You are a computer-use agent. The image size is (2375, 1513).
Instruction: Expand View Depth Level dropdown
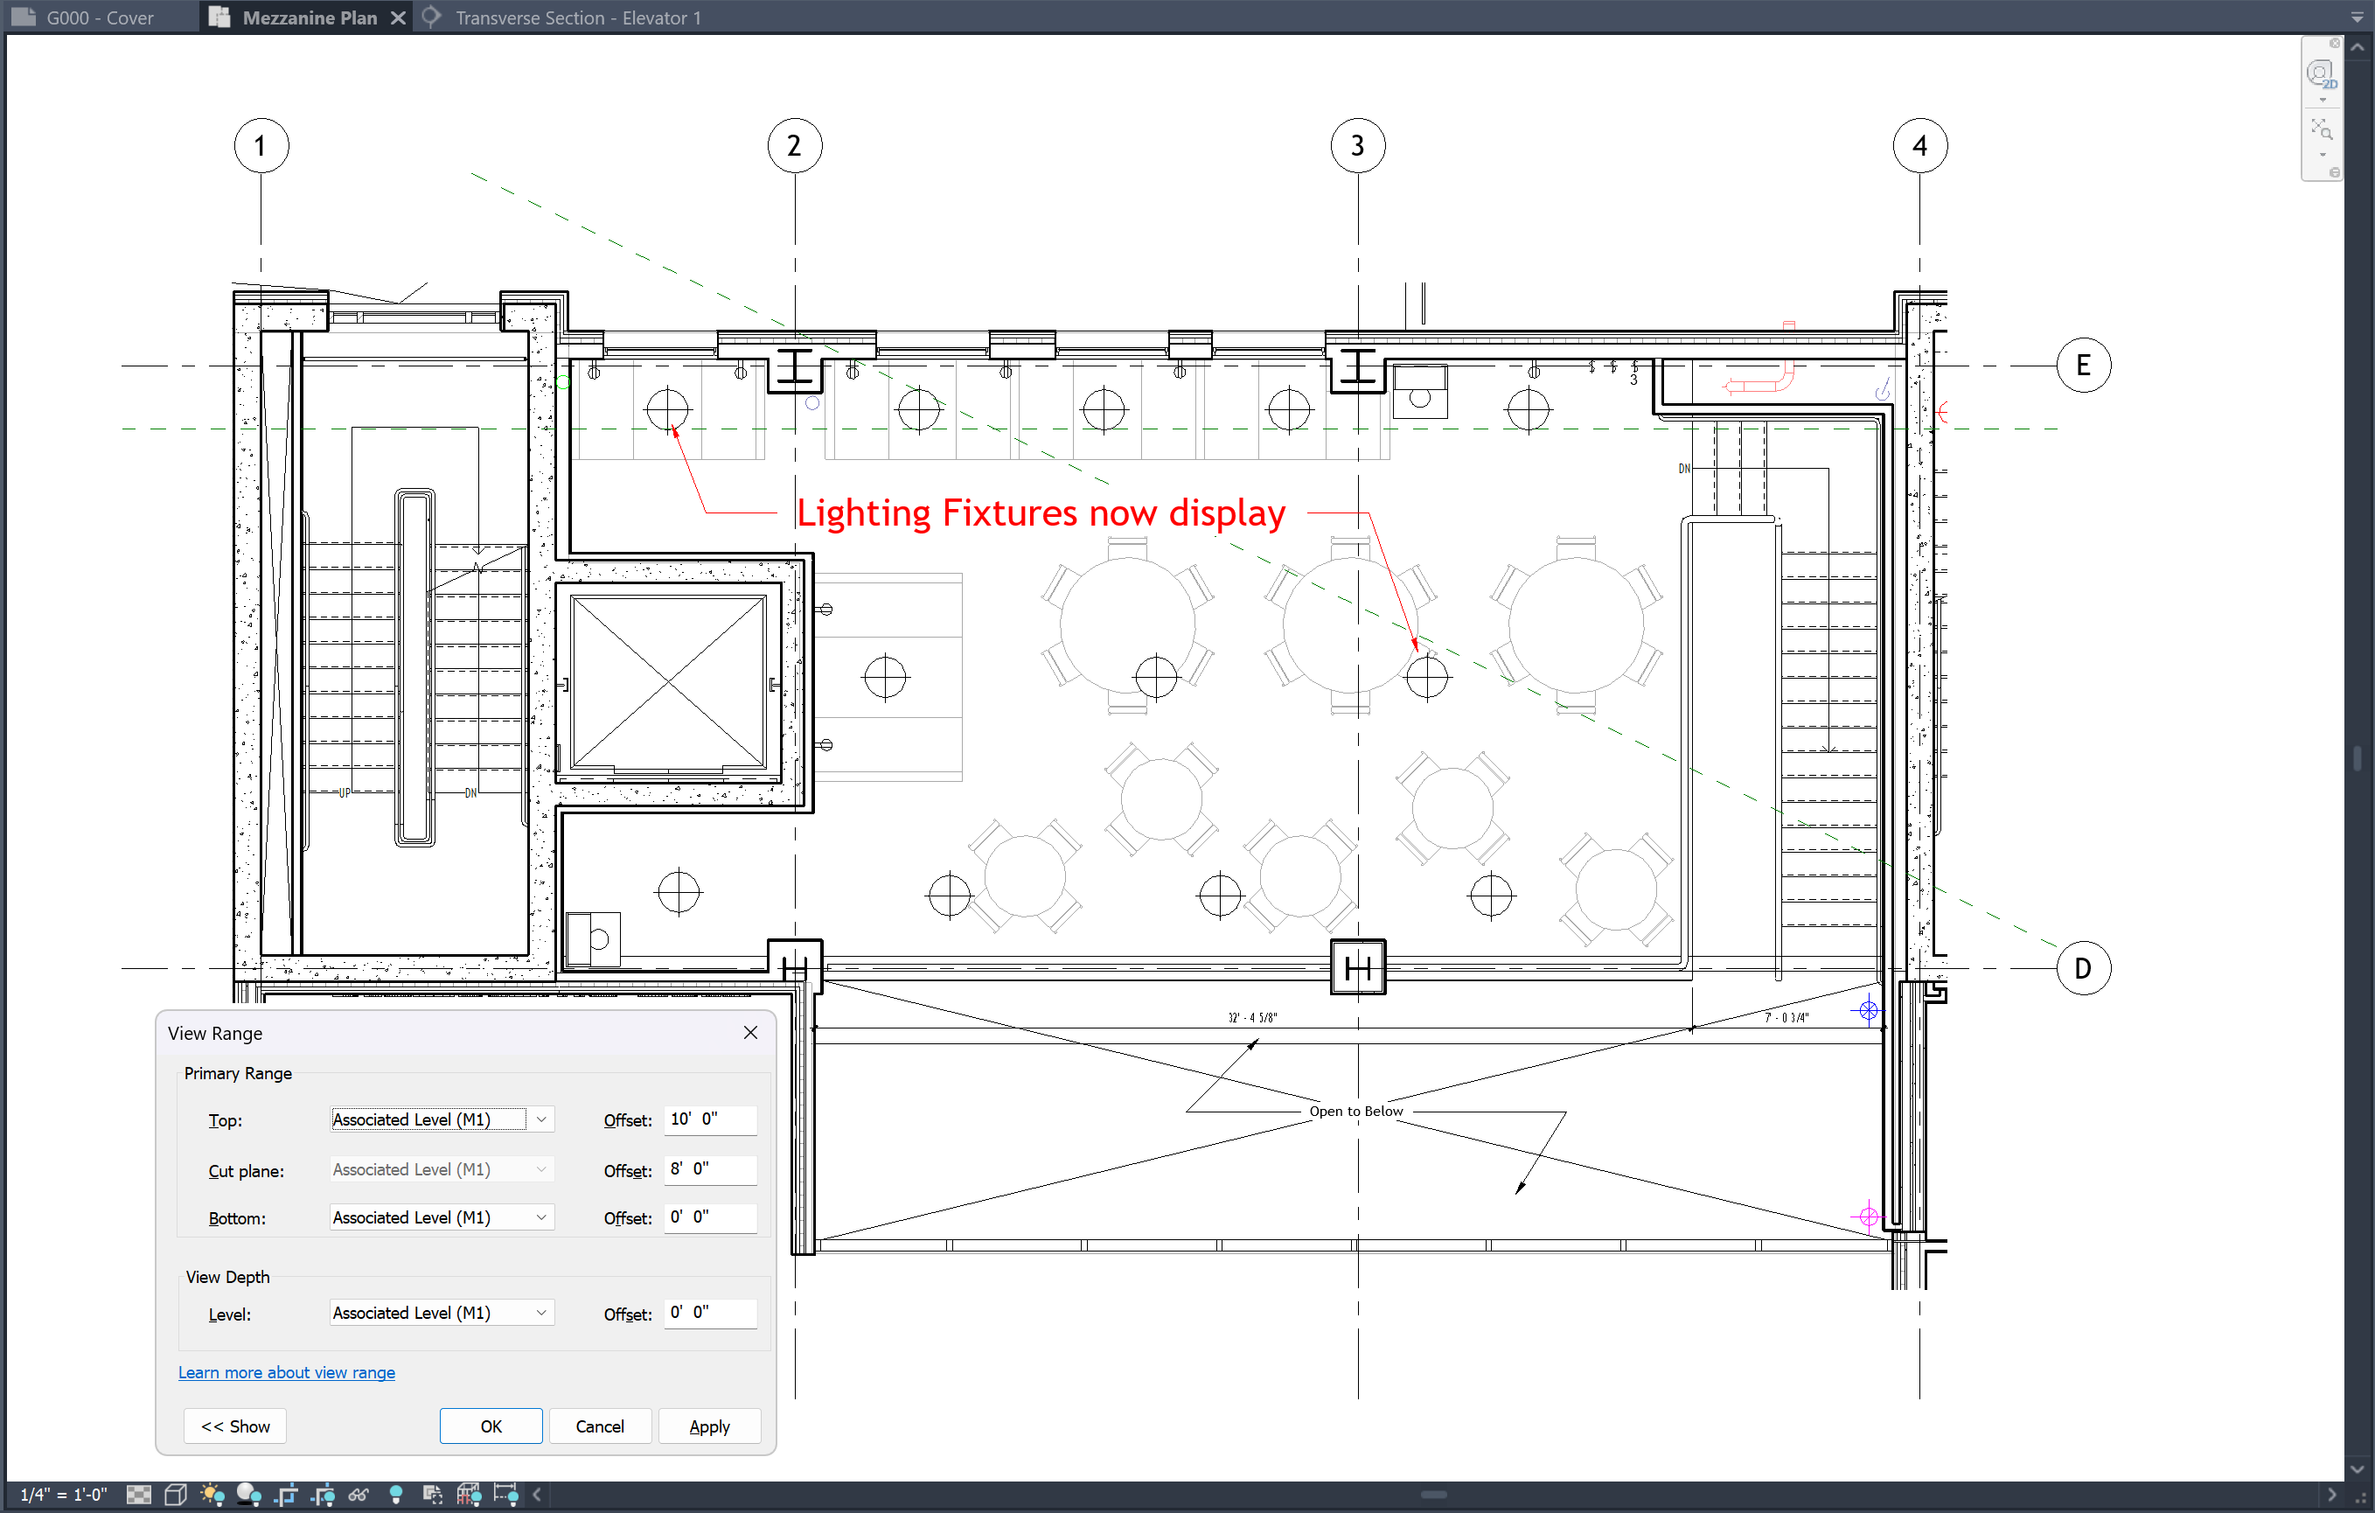click(x=540, y=1313)
